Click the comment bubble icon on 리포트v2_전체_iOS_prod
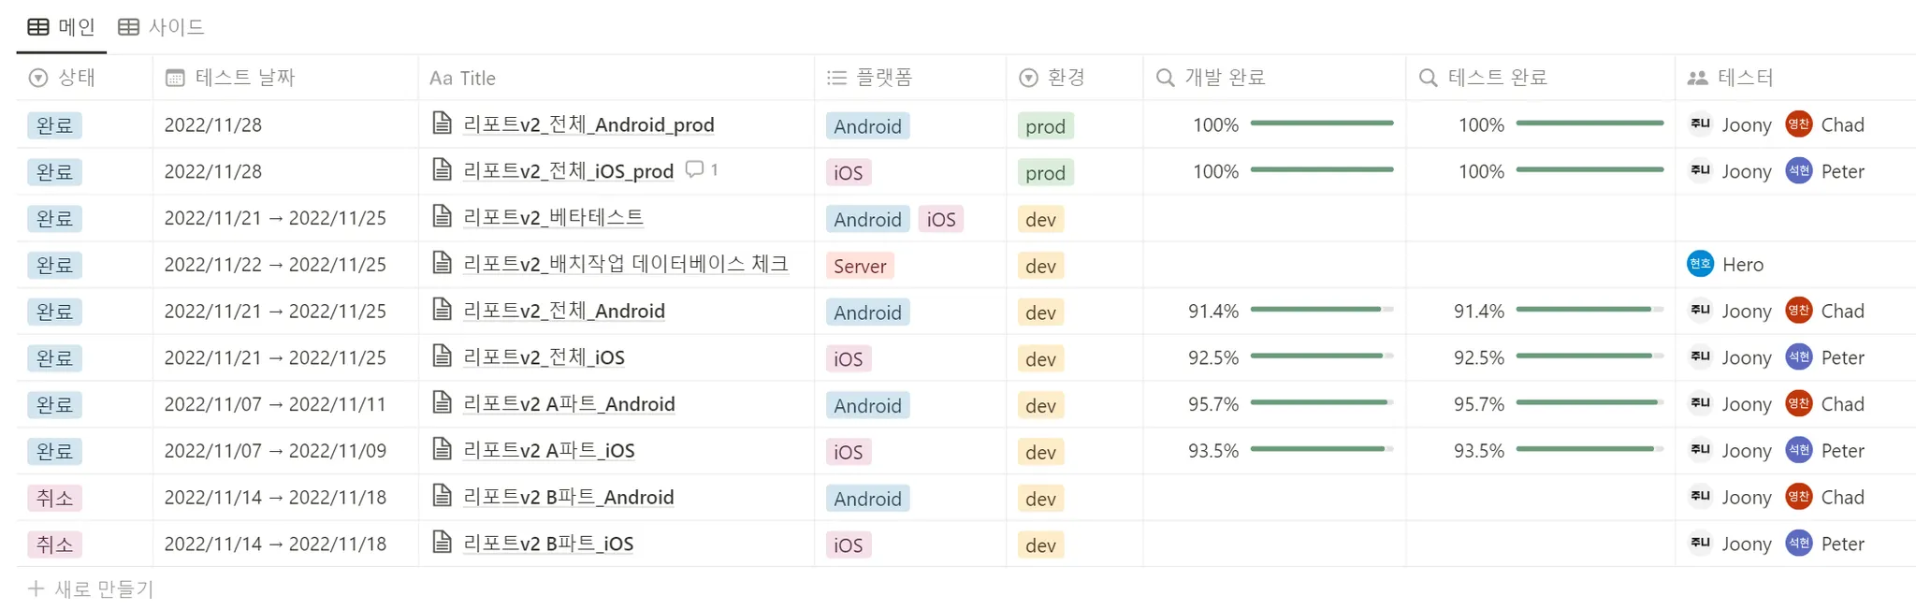1916x610 pixels. (x=694, y=169)
